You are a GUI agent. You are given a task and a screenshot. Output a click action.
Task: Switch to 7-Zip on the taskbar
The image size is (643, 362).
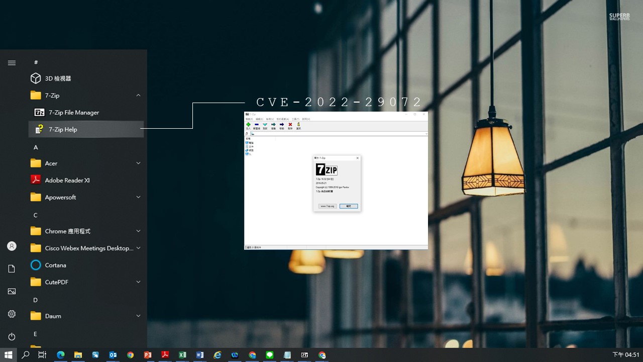pos(304,355)
